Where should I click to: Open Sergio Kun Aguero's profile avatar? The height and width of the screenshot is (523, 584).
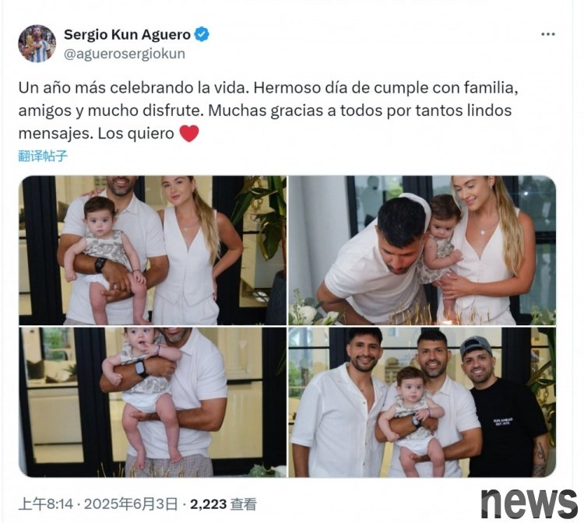[37, 44]
